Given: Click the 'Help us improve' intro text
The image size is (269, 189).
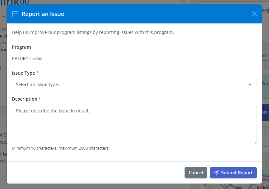Looking at the screenshot, I should (x=93, y=32).
